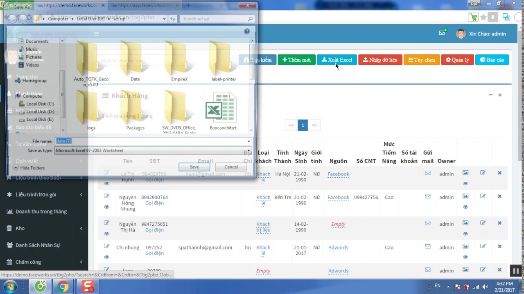Image resolution: width=524 pixels, height=294 pixels.
Task: Refresh the folder path in Save As dialog
Action: 173,19
